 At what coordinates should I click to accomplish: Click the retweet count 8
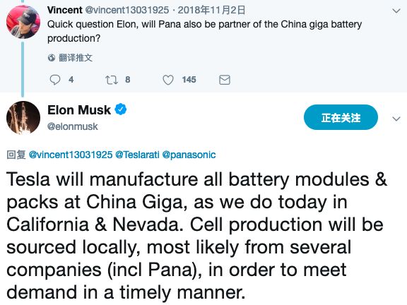(127, 80)
